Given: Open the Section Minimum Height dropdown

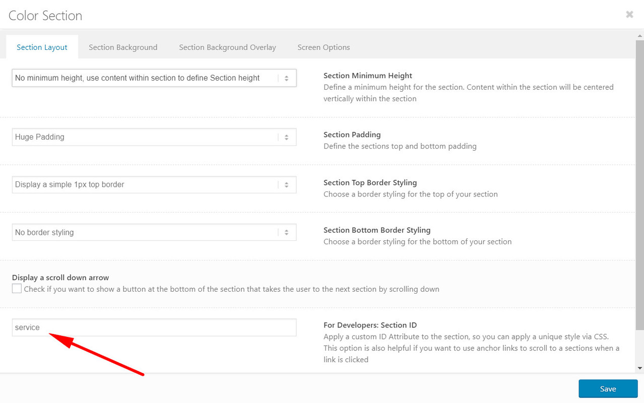Looking at the screenshot, I should click(154, 78).
